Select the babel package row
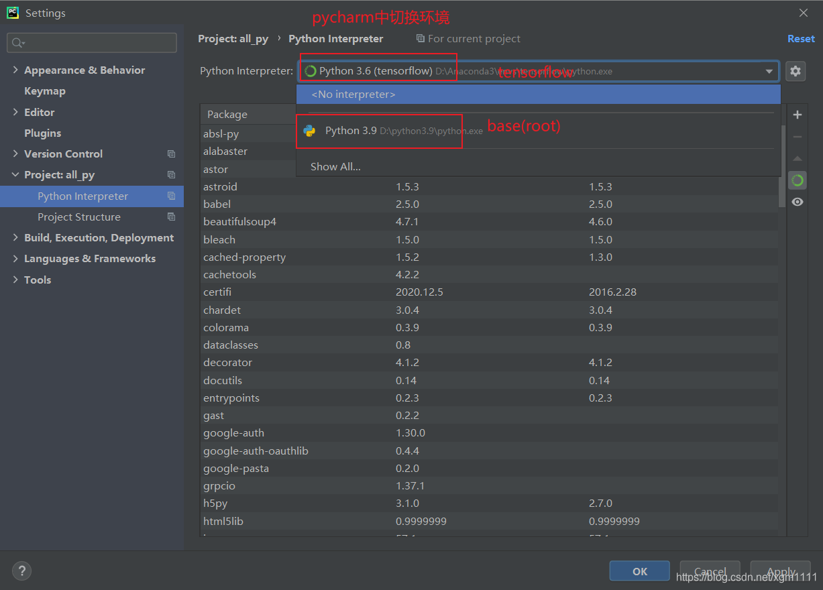Viewport: 823px width, 590px height. [x=490, y=204]
